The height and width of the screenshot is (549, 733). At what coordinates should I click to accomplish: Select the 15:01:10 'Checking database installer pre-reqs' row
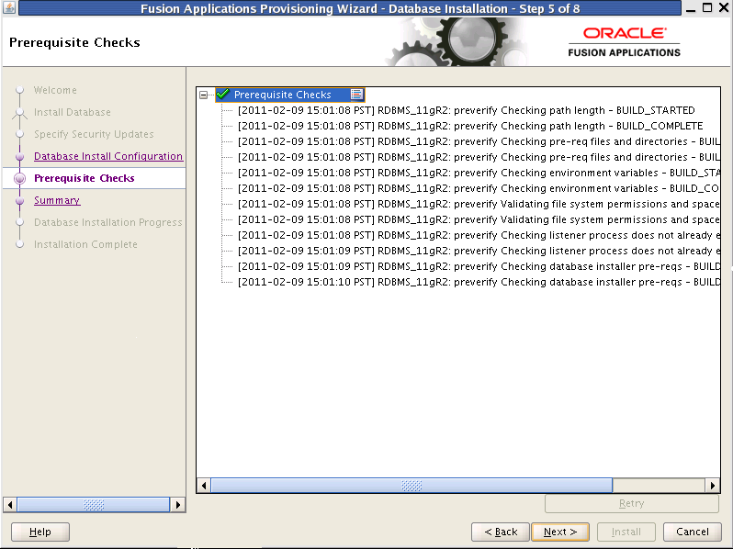(x=479, y=282)
